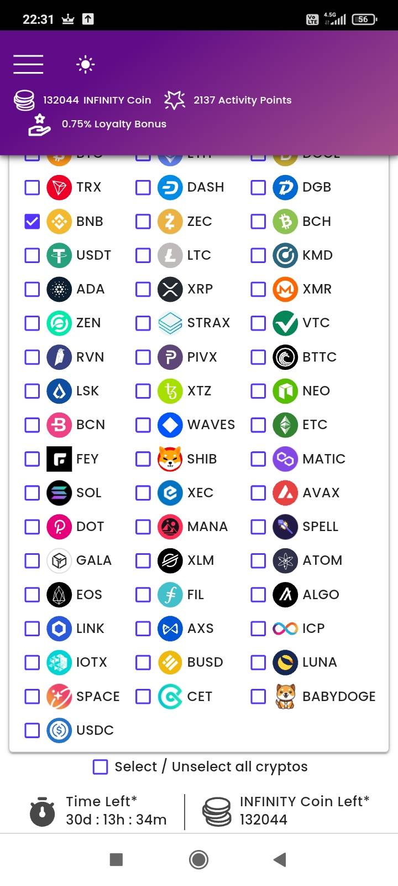Tap the Android home circle button
Screen dimensions: 398x886
199,859
